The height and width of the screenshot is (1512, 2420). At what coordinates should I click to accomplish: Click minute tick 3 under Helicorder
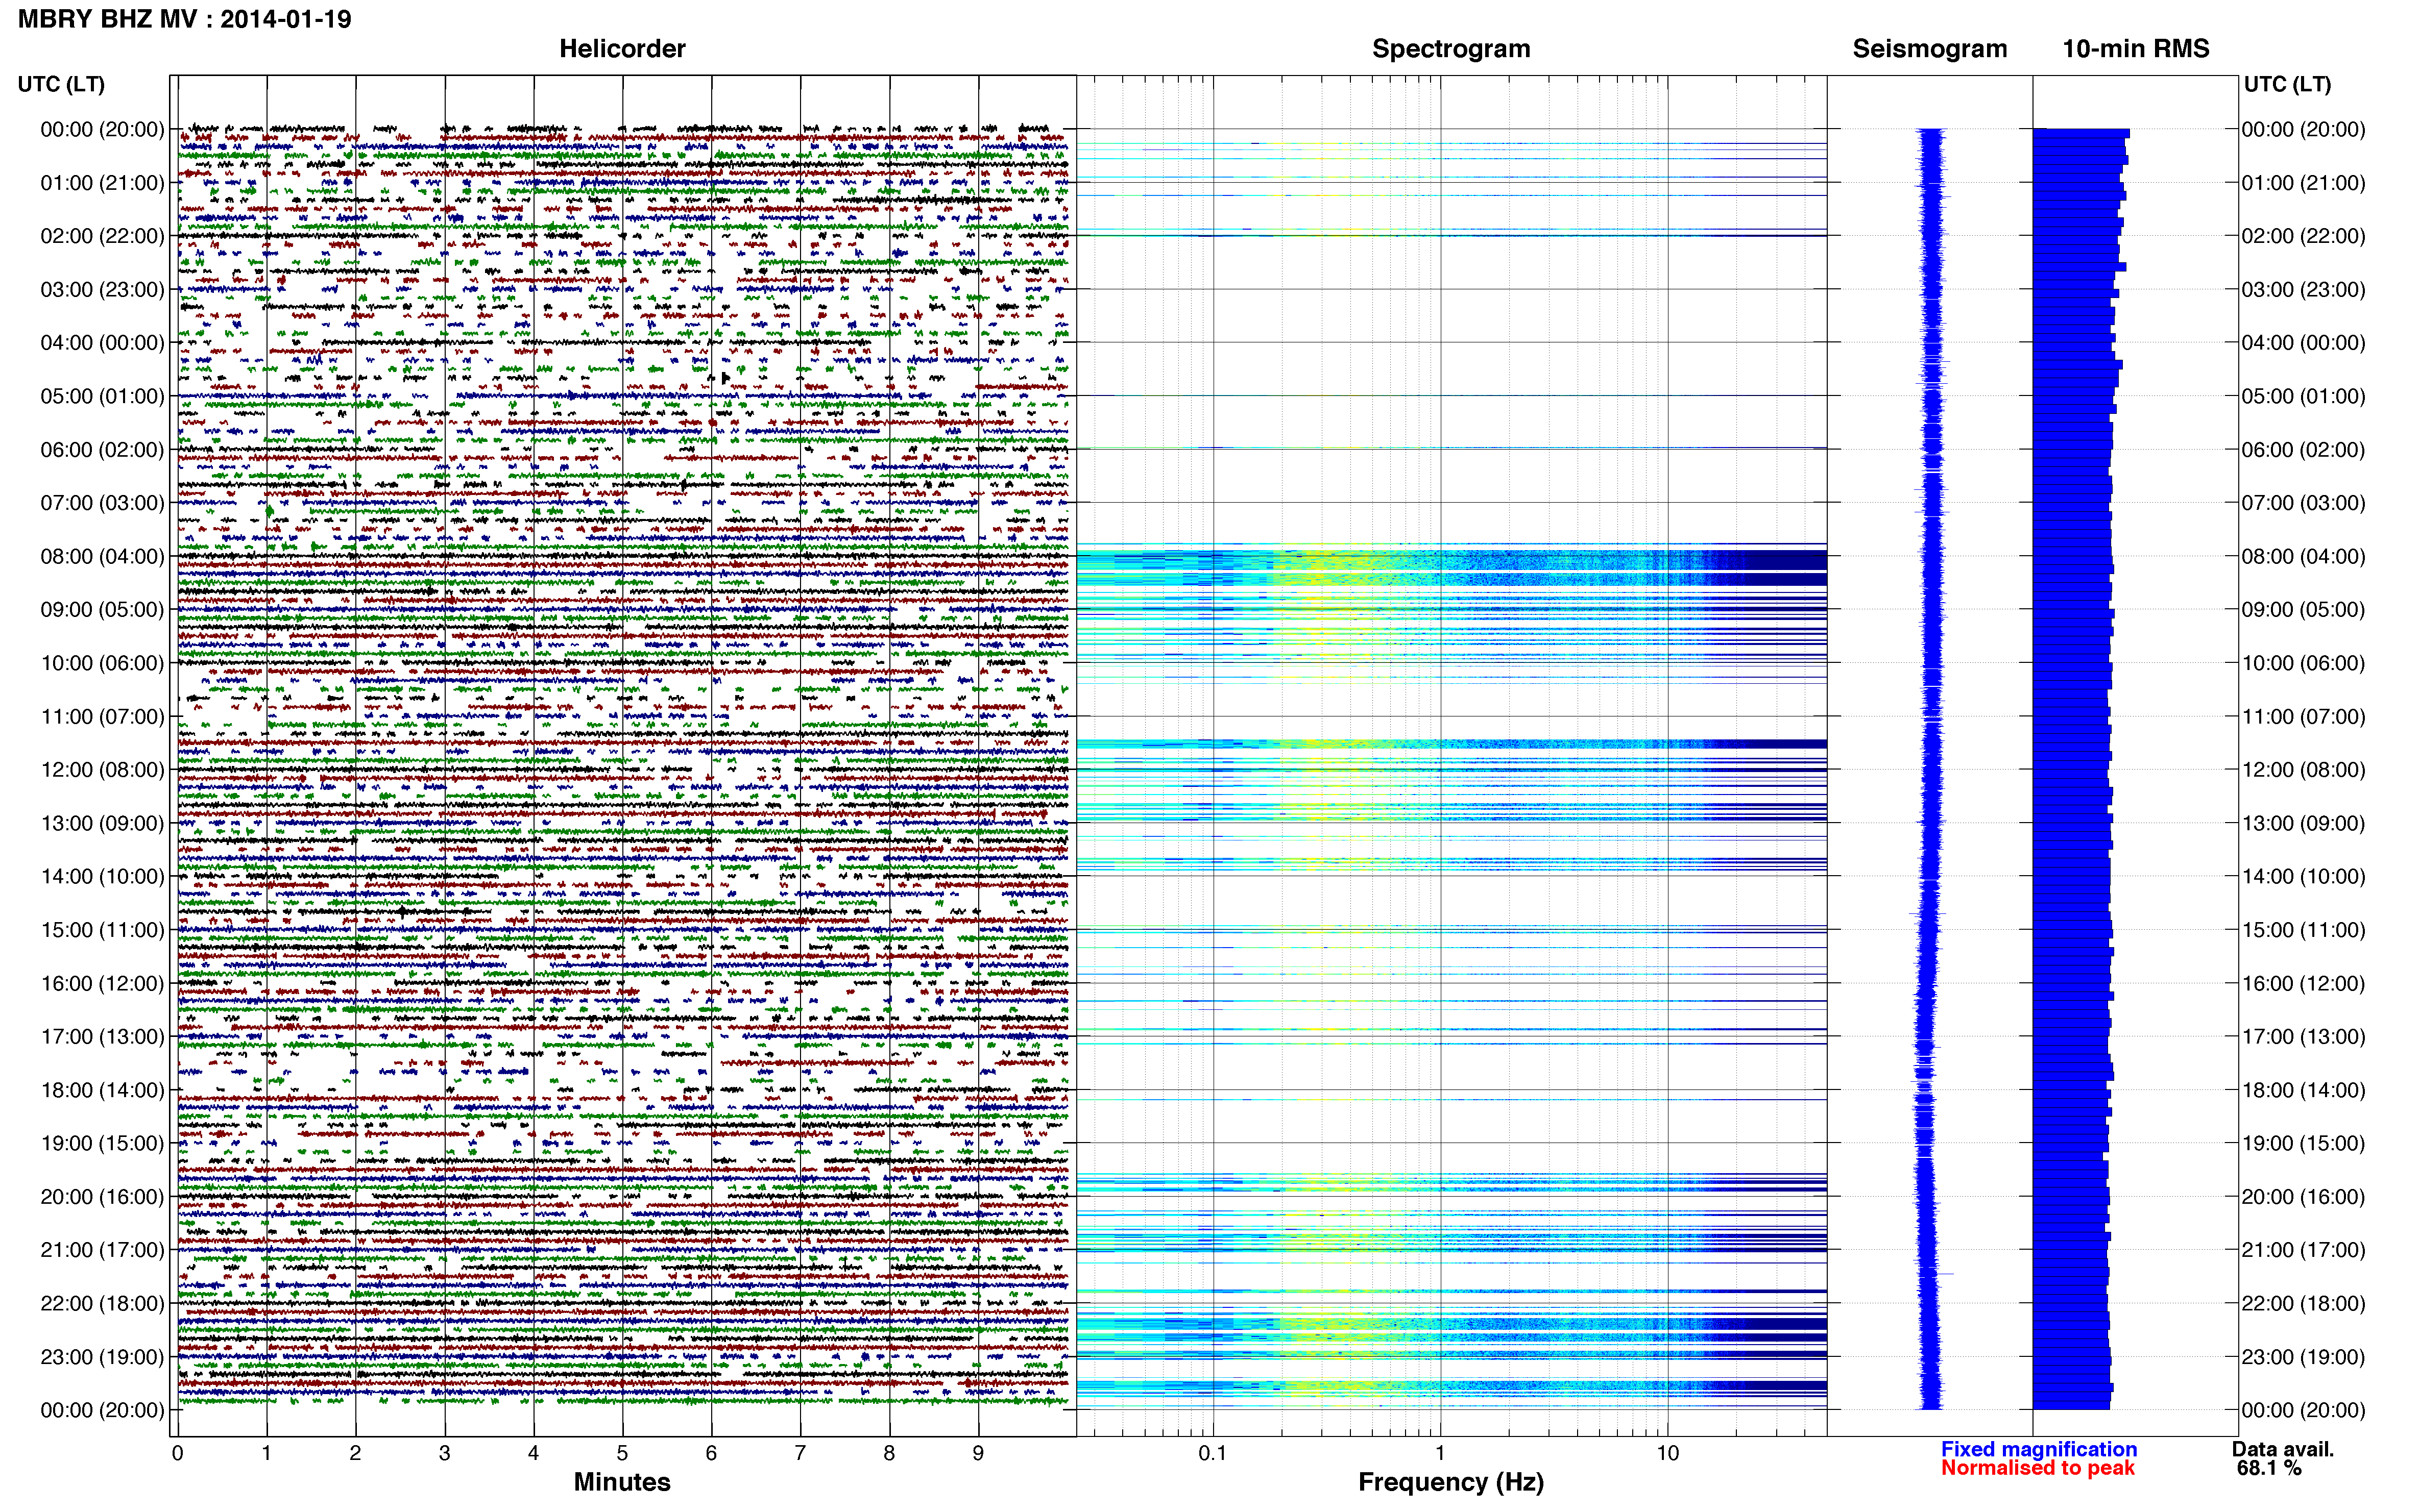(444, 1453)
